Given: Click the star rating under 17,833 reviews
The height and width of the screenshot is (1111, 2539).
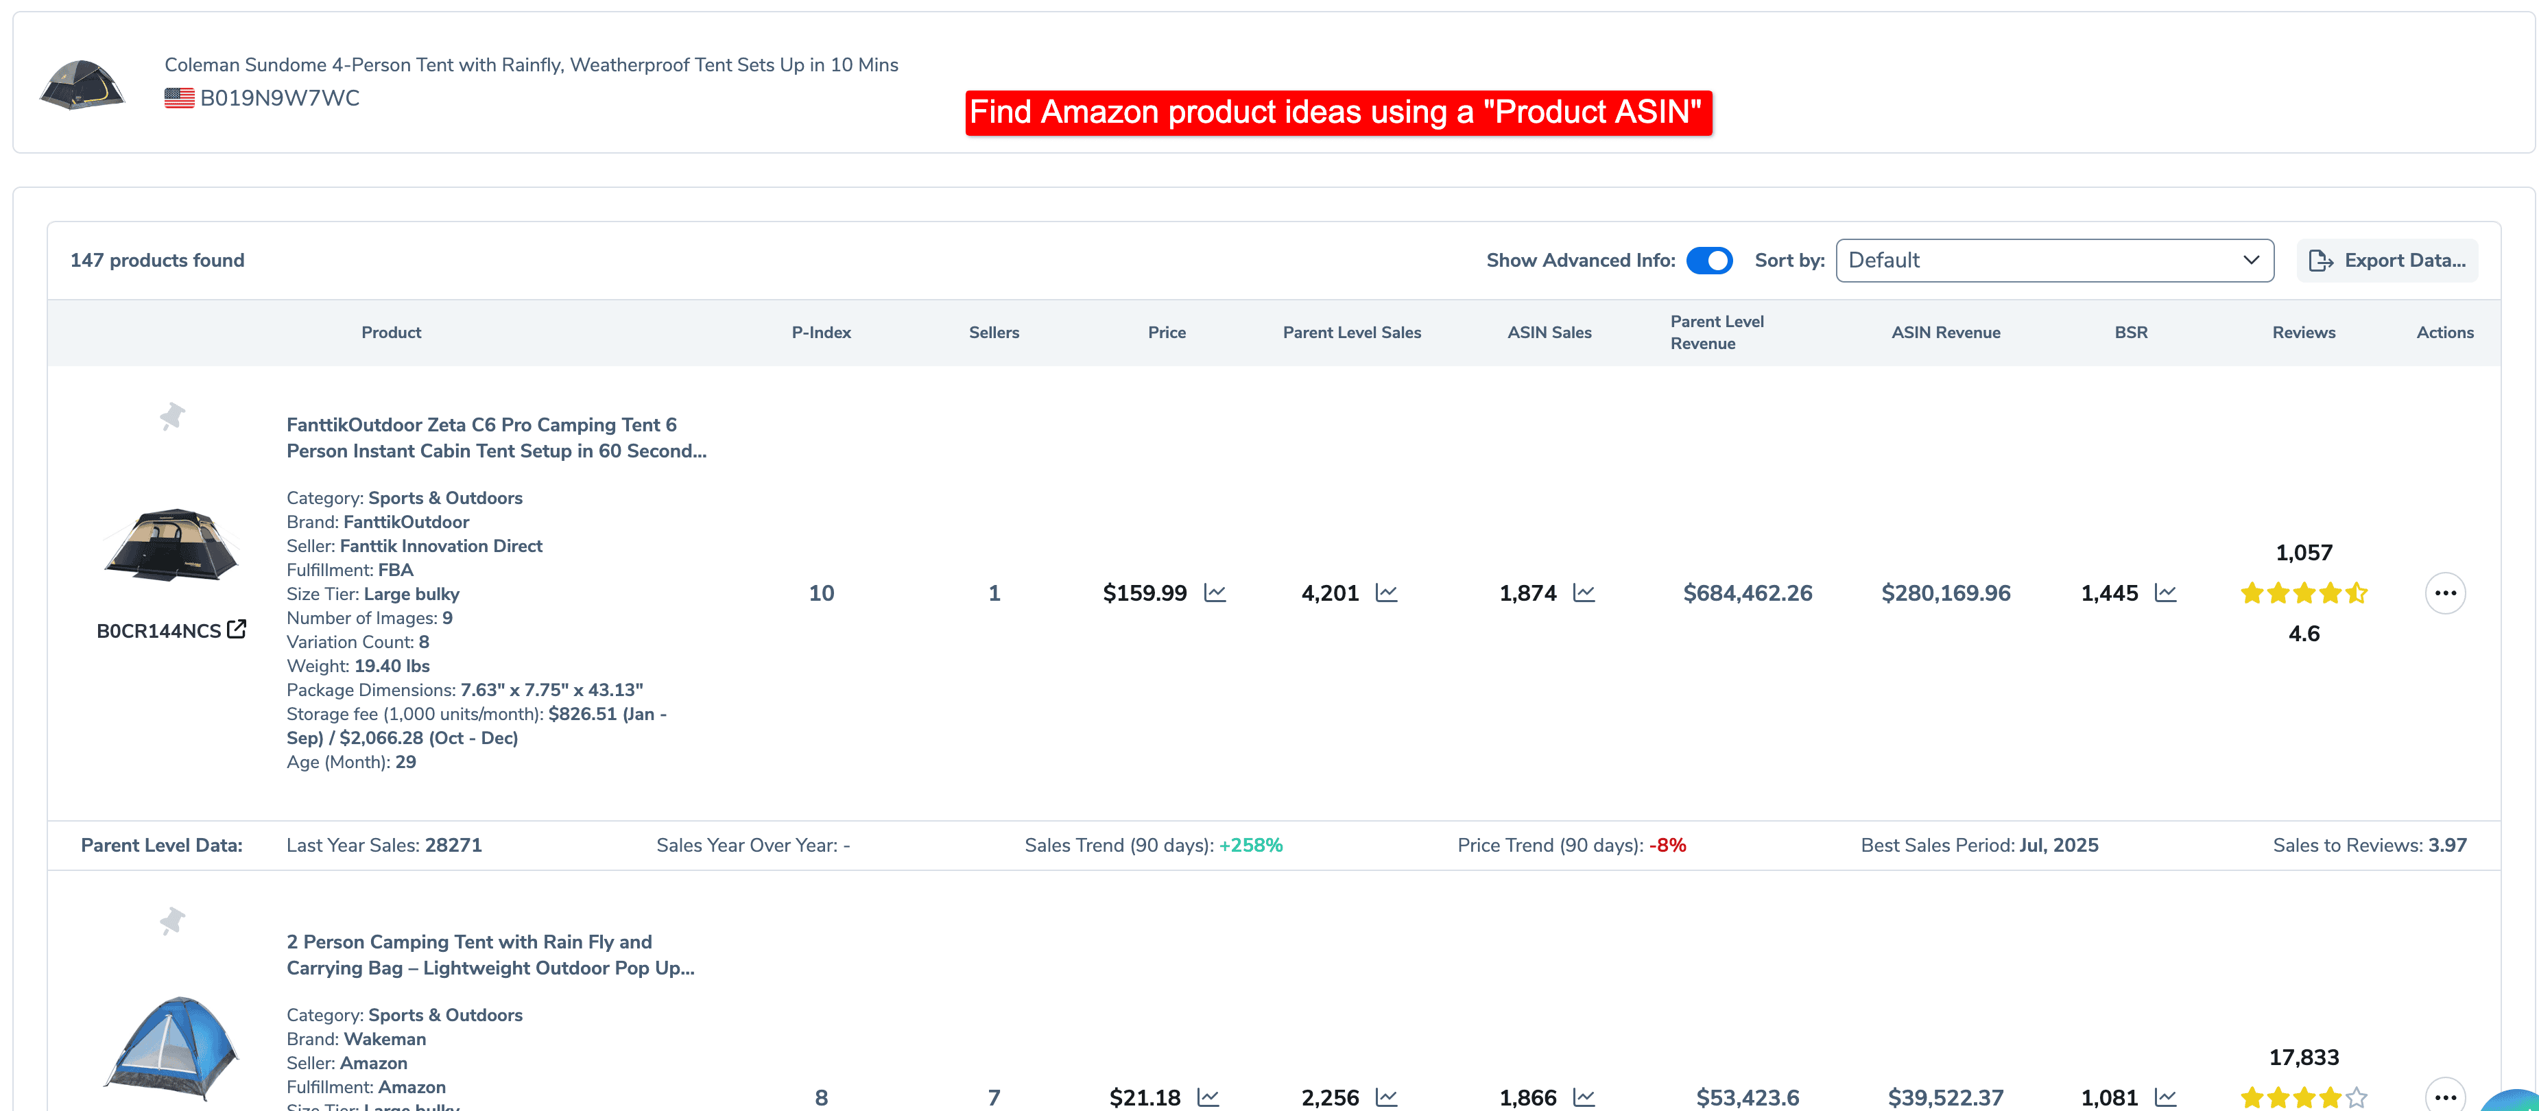Looking at the screenshot, I should tap(2304, 1097).
